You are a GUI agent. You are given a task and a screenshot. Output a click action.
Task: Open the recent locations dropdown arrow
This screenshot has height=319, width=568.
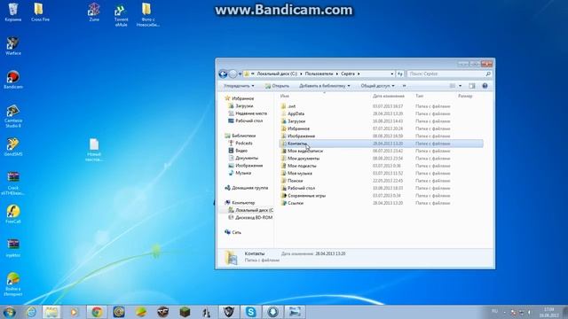point(240,74)
